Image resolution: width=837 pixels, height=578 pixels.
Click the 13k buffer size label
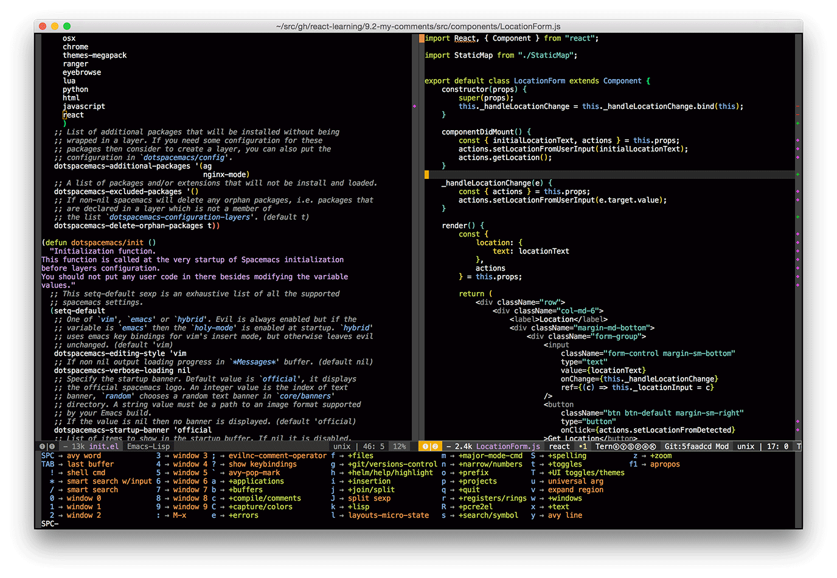tap(78, 447)
